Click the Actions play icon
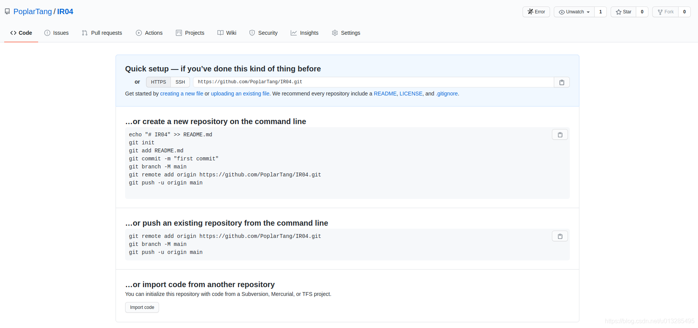The width and height of the screenshot is (698, 328). 139,33
